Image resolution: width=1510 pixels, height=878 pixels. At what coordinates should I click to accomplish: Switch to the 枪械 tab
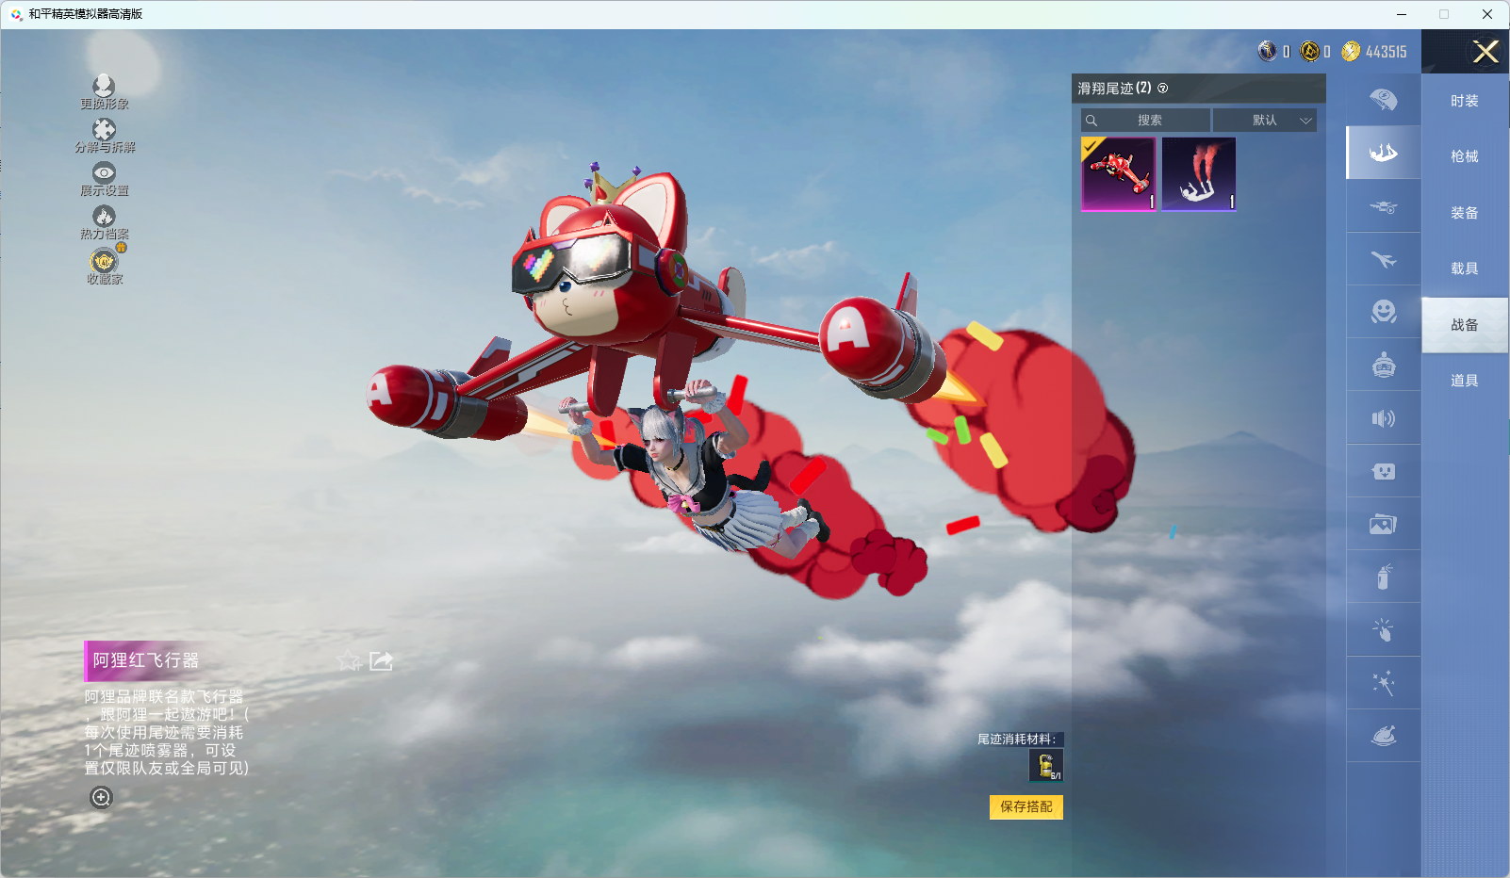point(1464,156)
